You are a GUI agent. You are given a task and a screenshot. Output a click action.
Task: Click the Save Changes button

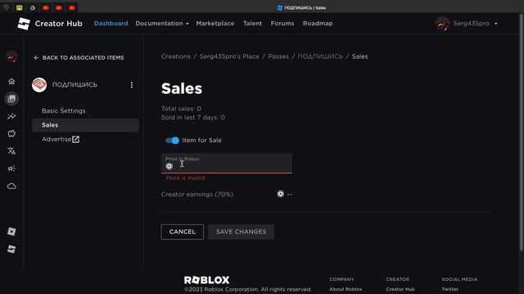click(x=242, y=232)
